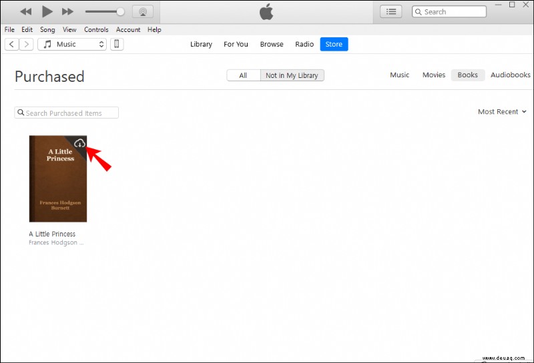Show purchased Books category
Screen dimensions: 534x363
point(468,75)
